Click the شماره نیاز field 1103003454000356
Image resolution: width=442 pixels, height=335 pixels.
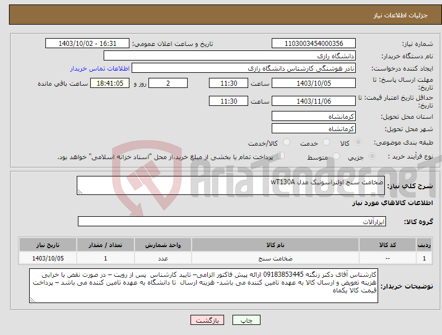click(x=314, y=44)
